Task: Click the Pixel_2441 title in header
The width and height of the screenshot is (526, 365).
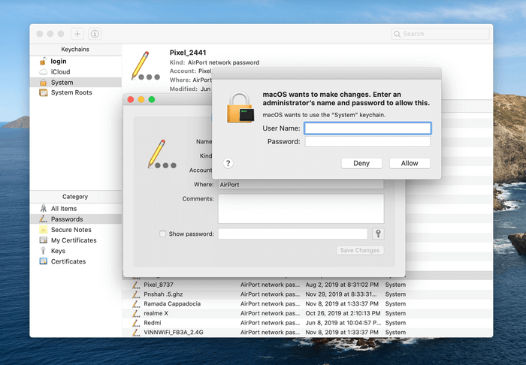Action: pyautogui.click(x=188, y=53)
